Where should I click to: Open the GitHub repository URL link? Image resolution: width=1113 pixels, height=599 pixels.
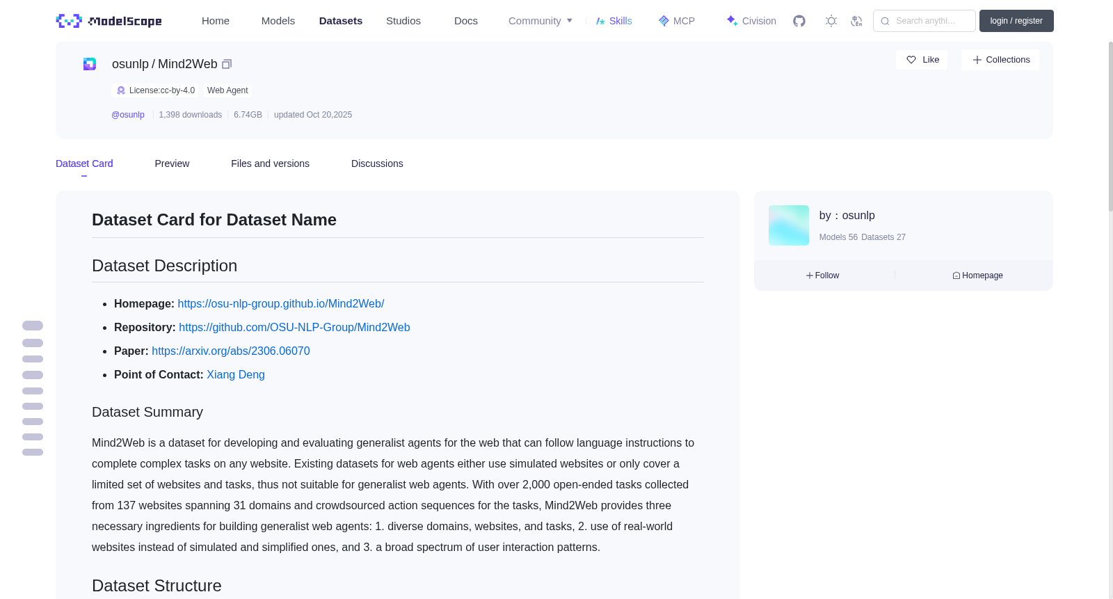[294, 328]
